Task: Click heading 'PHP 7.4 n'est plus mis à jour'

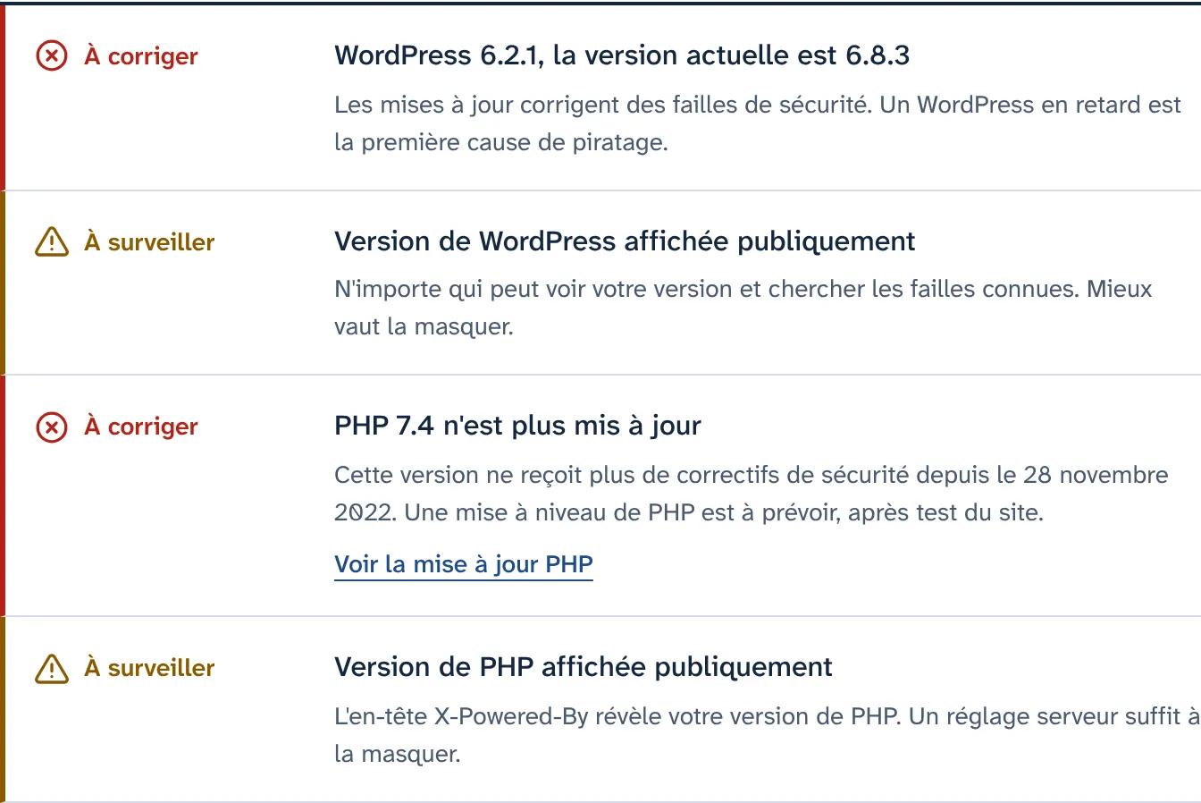Action: point(517,426)
